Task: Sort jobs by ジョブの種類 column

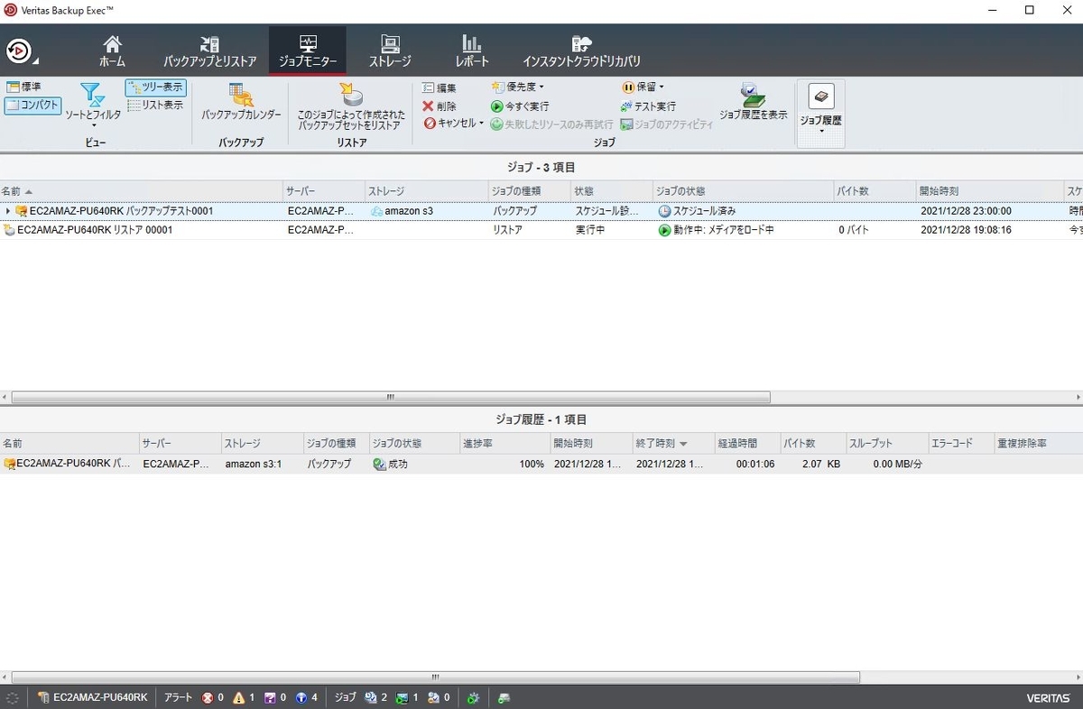Action: coord(529,191)
